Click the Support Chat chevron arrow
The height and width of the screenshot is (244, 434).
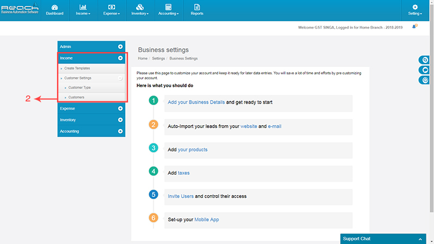[x=420, y=239]
